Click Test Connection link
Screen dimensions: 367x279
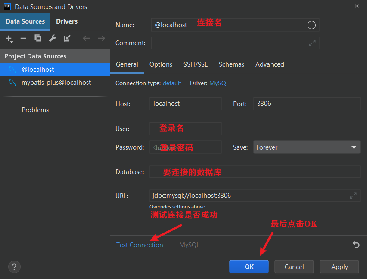(x=140, y=245)
